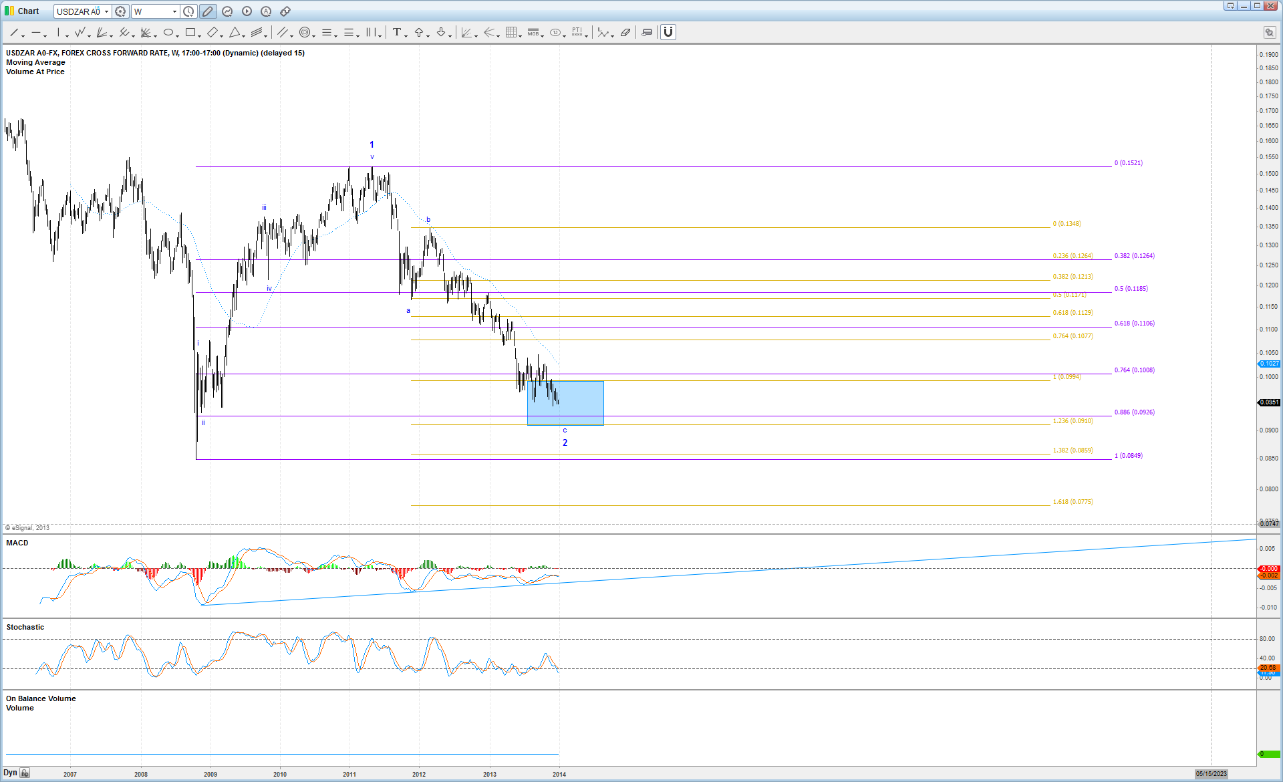The width and height of the screenshot is (1283, 782).
Task: Select the Elliott wave zigzag tool
Action: pos(80,32)
